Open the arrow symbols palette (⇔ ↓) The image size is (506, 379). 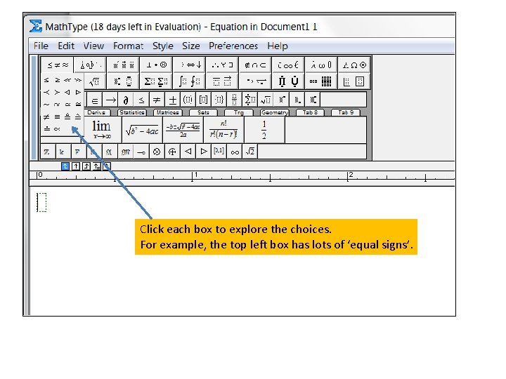(x=189, y=65)
